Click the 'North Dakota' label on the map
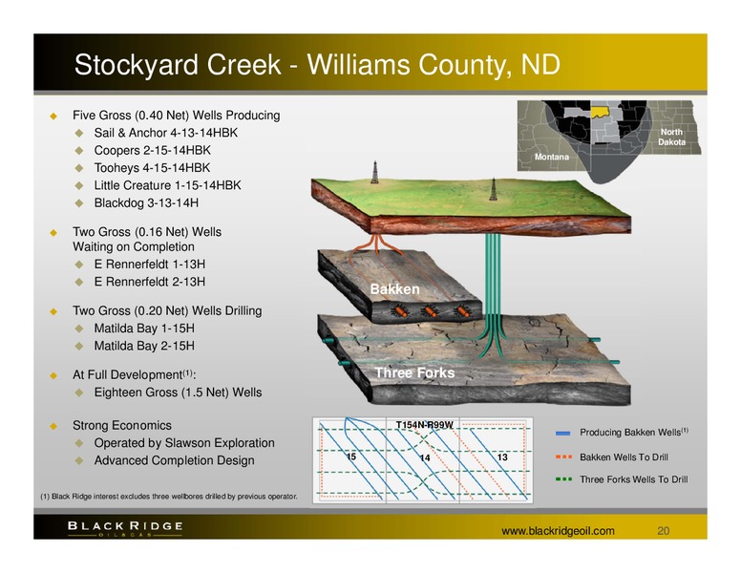 tap(671, 137)
